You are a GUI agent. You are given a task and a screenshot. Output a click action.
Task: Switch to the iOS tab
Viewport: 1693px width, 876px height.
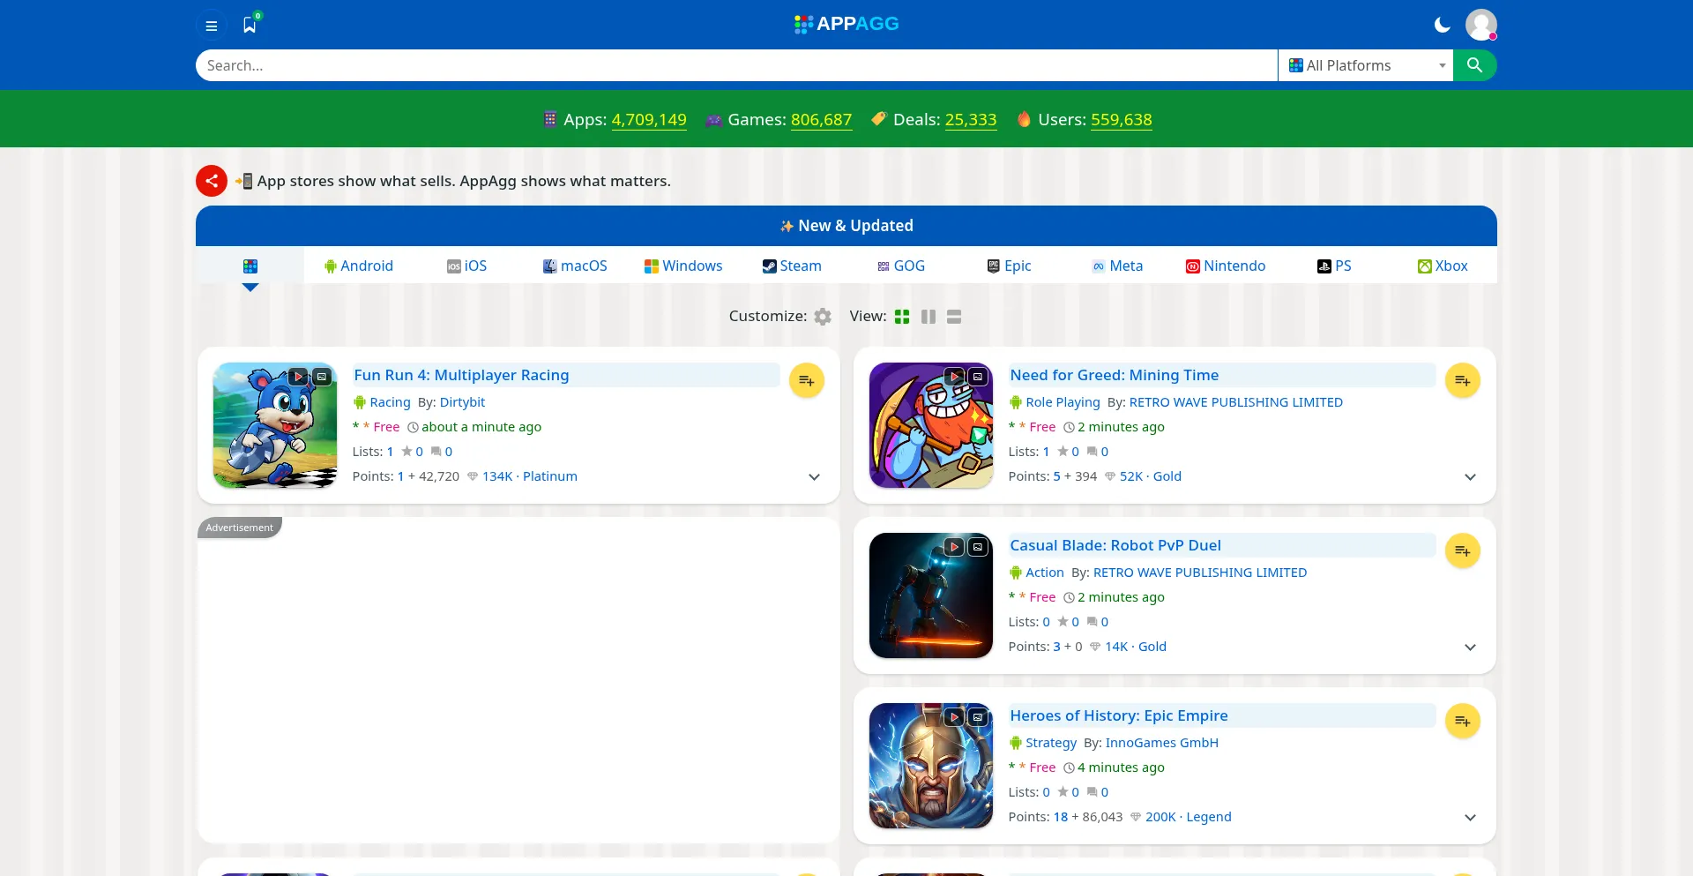click(466, 266)
